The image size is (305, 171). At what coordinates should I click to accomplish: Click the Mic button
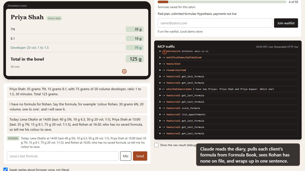coord(126,156)
